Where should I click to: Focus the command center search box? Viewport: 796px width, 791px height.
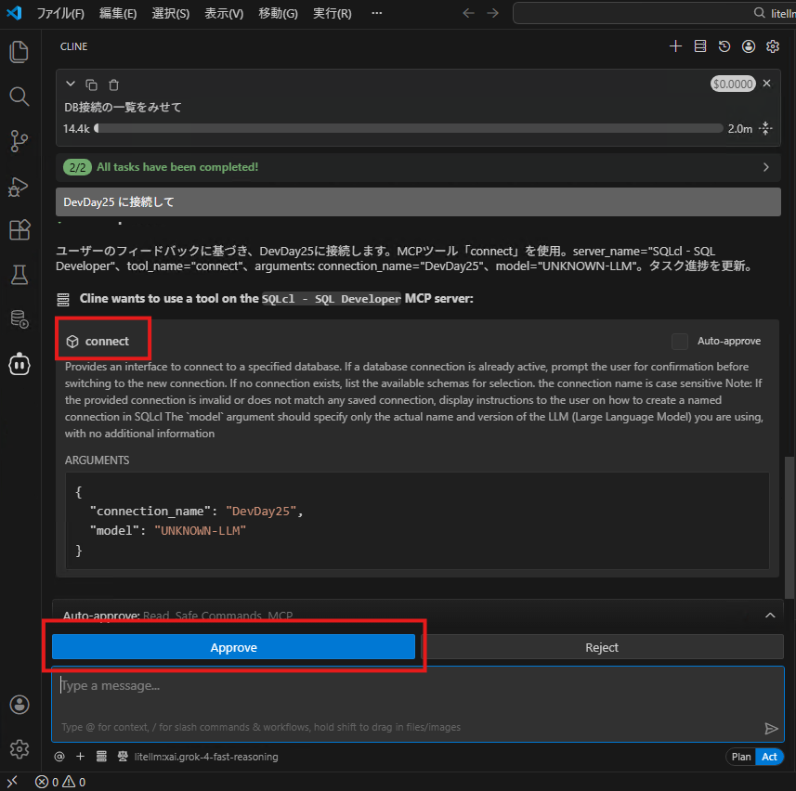655,13
